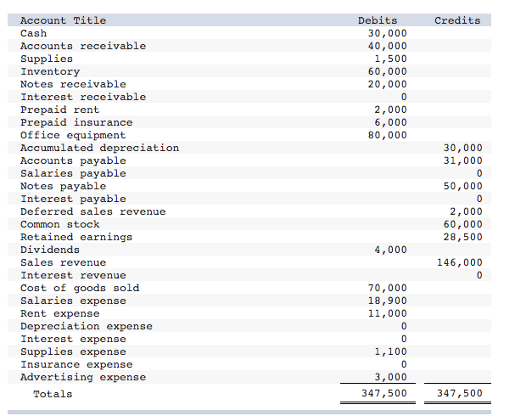Click Prepaid insurance amount 6,000
The image size is (515, 416).
390,122
